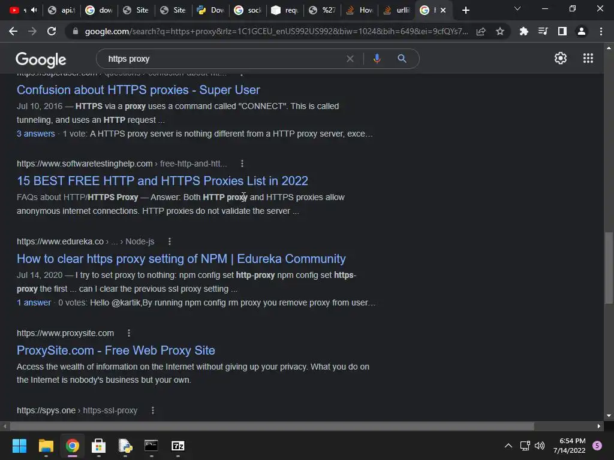The width and height of the screenshot is (614, 460).
Task: Reload the current page
Action: [52, 31]
